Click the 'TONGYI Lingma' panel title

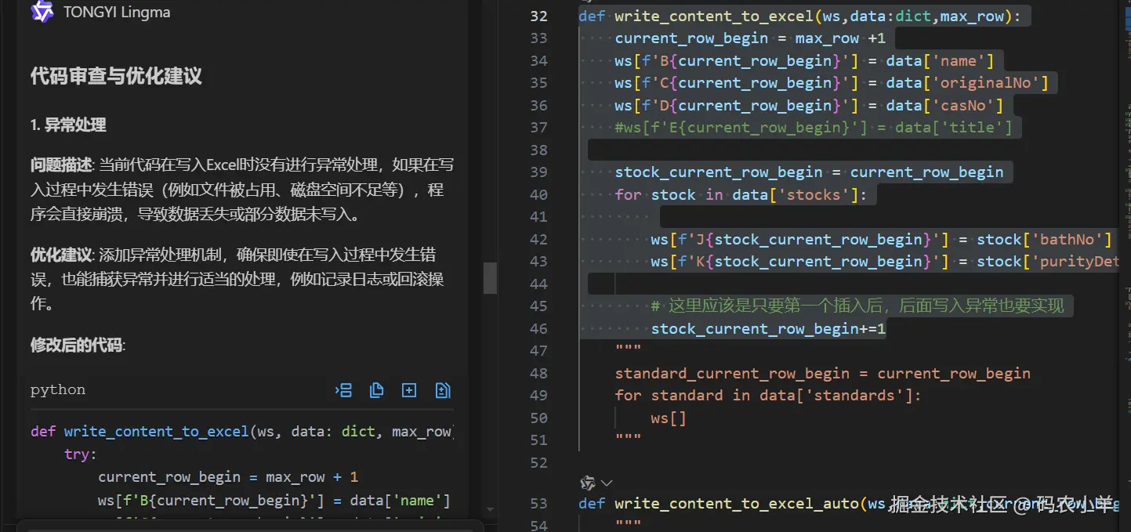point(117,12)
